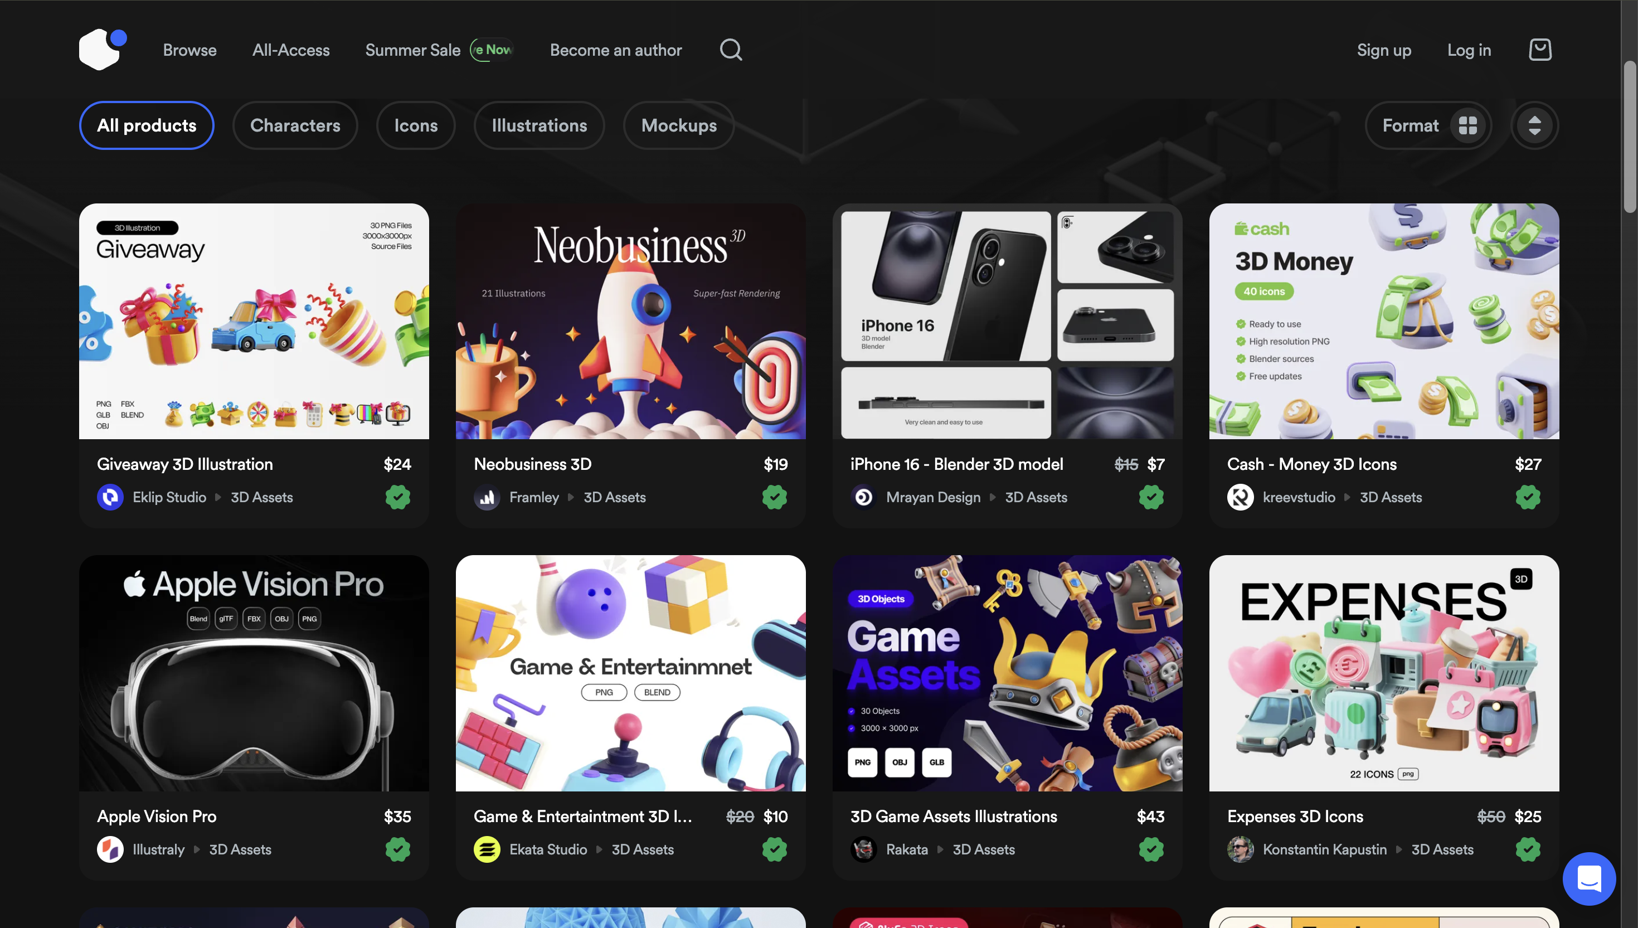Click verified badge on 3D Game Assets
1638x928 pixels.
1151,849
